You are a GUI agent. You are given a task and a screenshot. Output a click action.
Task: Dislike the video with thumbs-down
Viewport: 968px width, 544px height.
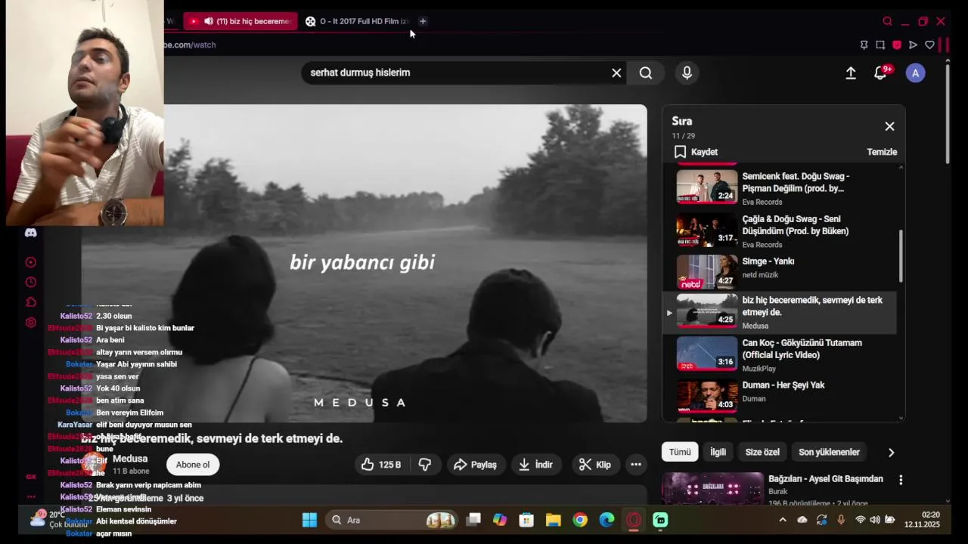pos(425,465)
